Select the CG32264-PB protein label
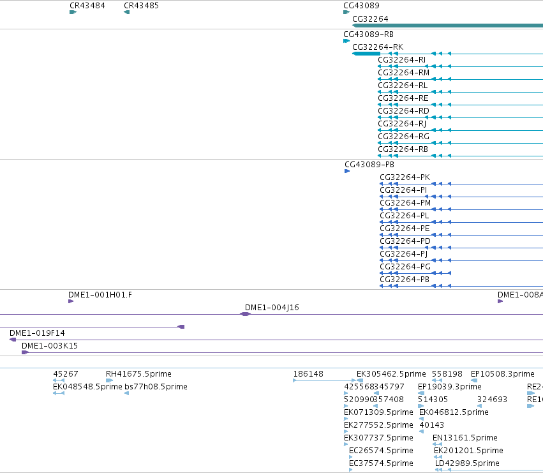The image size is (543, 473). (405, 280)
